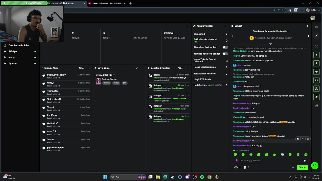Open Hesap yaşı kısıtlaması options arrow
This screenshot has width=322, height=181.
[226, 67]
